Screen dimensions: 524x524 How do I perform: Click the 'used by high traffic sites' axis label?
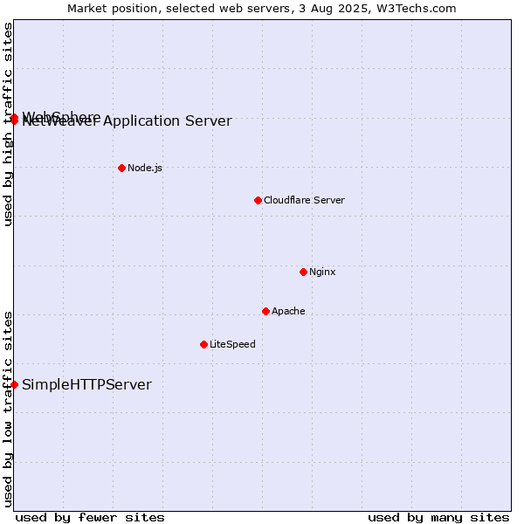coord(8,124)
